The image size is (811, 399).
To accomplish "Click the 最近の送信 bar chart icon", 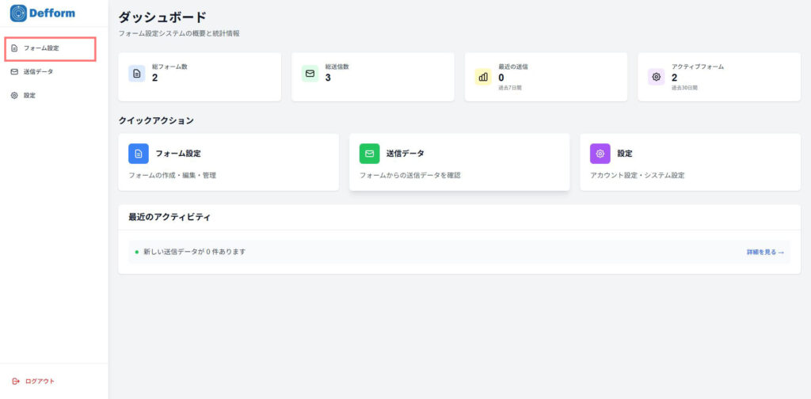I will pyautogui.click(x=483, y=76).
